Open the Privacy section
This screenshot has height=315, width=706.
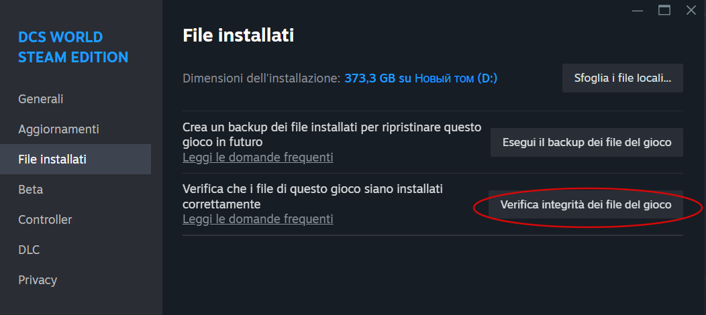tap(38, 280)
